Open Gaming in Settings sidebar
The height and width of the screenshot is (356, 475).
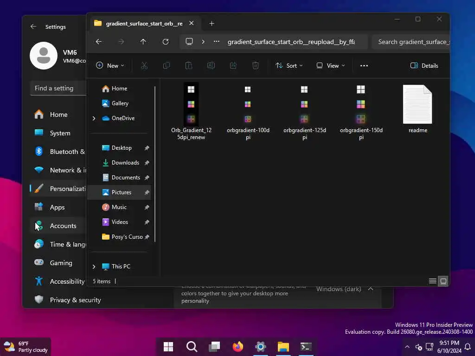tap(58, 263)
